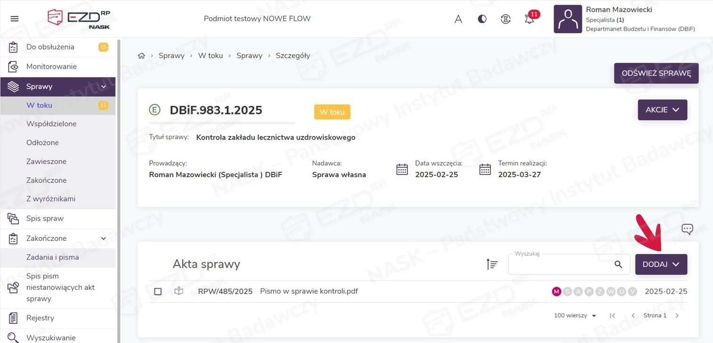Toggle the 'M' status badge on document

[x=556, y=292]
